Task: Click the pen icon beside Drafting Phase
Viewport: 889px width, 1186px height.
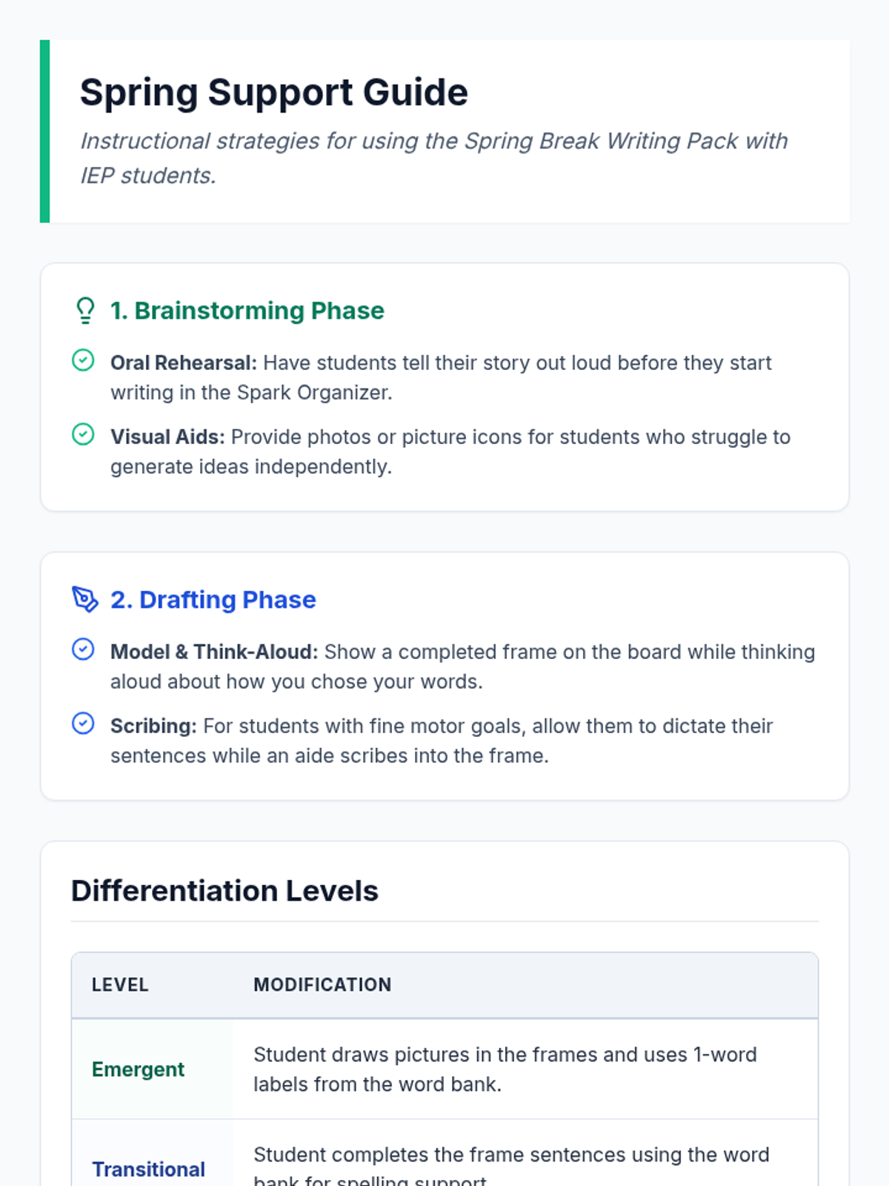Action: pos(85,599)
